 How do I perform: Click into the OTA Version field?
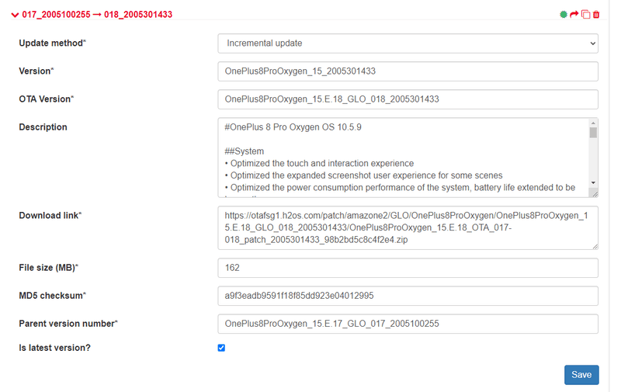pos(408,99)
